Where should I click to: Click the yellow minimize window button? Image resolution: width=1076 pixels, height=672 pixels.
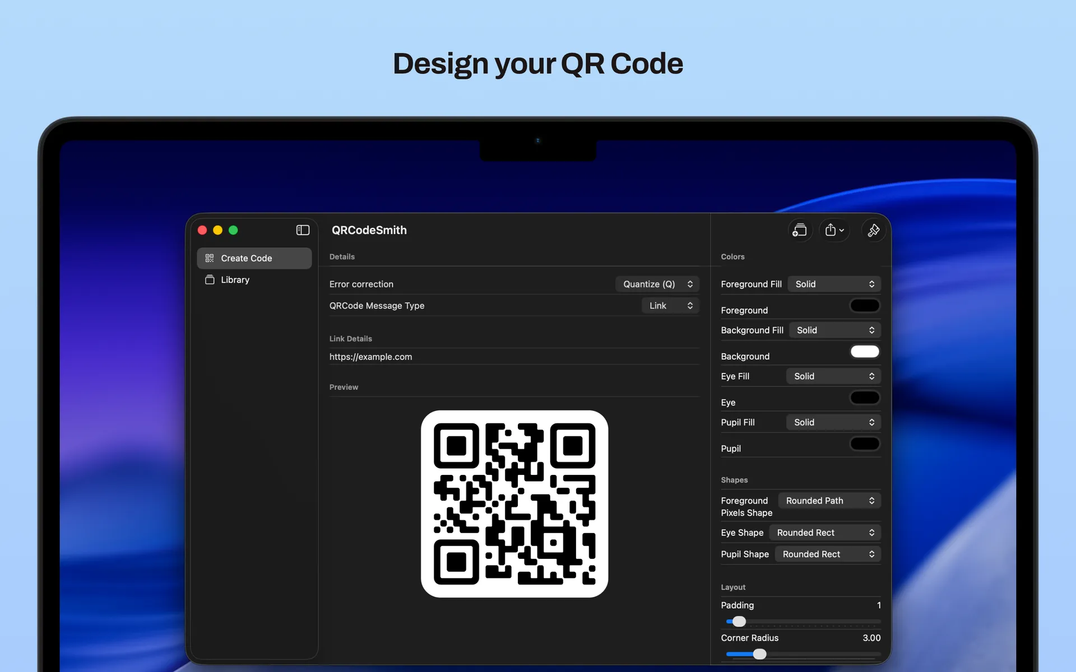click(218, 230)
